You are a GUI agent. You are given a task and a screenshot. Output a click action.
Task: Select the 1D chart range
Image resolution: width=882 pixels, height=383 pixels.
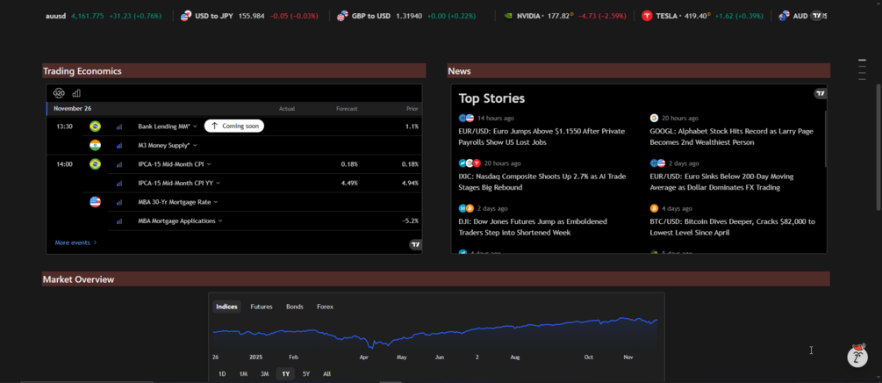(x=222, y=374)
